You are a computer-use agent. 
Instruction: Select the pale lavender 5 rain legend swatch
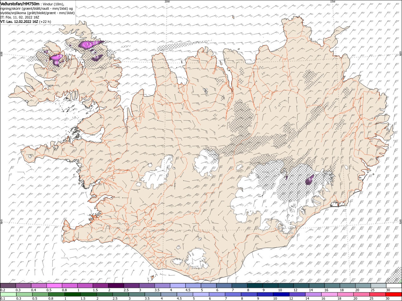(x=201, y=294)
